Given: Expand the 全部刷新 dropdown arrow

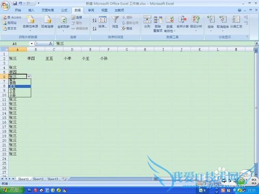Looking at the screenshot, I should (x=63, y=31).
